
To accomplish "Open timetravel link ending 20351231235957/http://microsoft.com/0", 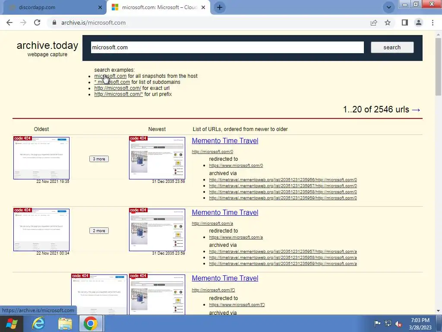I will pos(283,186).
